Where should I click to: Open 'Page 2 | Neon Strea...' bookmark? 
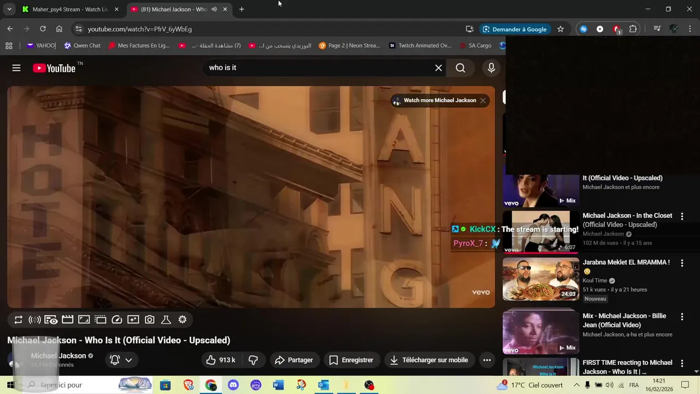(349, 45)
